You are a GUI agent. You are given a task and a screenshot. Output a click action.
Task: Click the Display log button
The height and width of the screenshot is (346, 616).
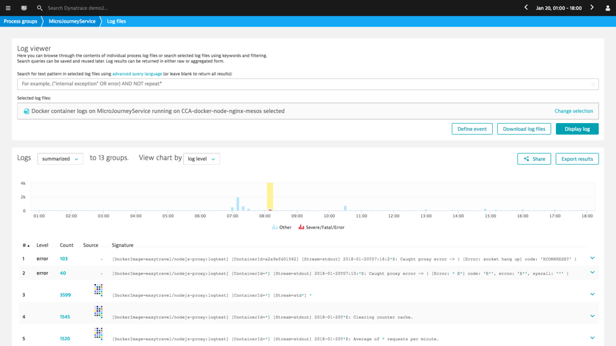click(x=577, y=129)
